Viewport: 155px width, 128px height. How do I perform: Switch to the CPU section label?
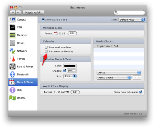pyautogui.click(x=19, y=27)
